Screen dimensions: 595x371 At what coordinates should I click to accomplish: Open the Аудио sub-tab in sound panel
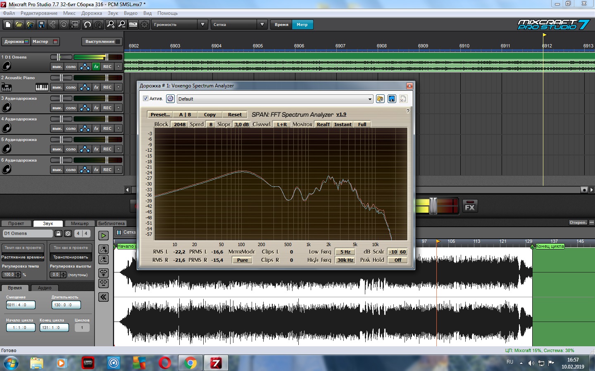[45, 288]
